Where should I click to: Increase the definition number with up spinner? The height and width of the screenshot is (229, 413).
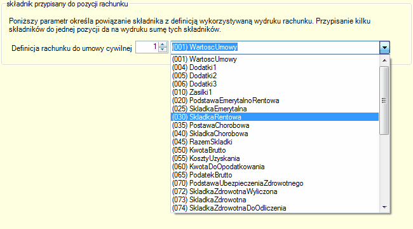[x=163, y=45]
